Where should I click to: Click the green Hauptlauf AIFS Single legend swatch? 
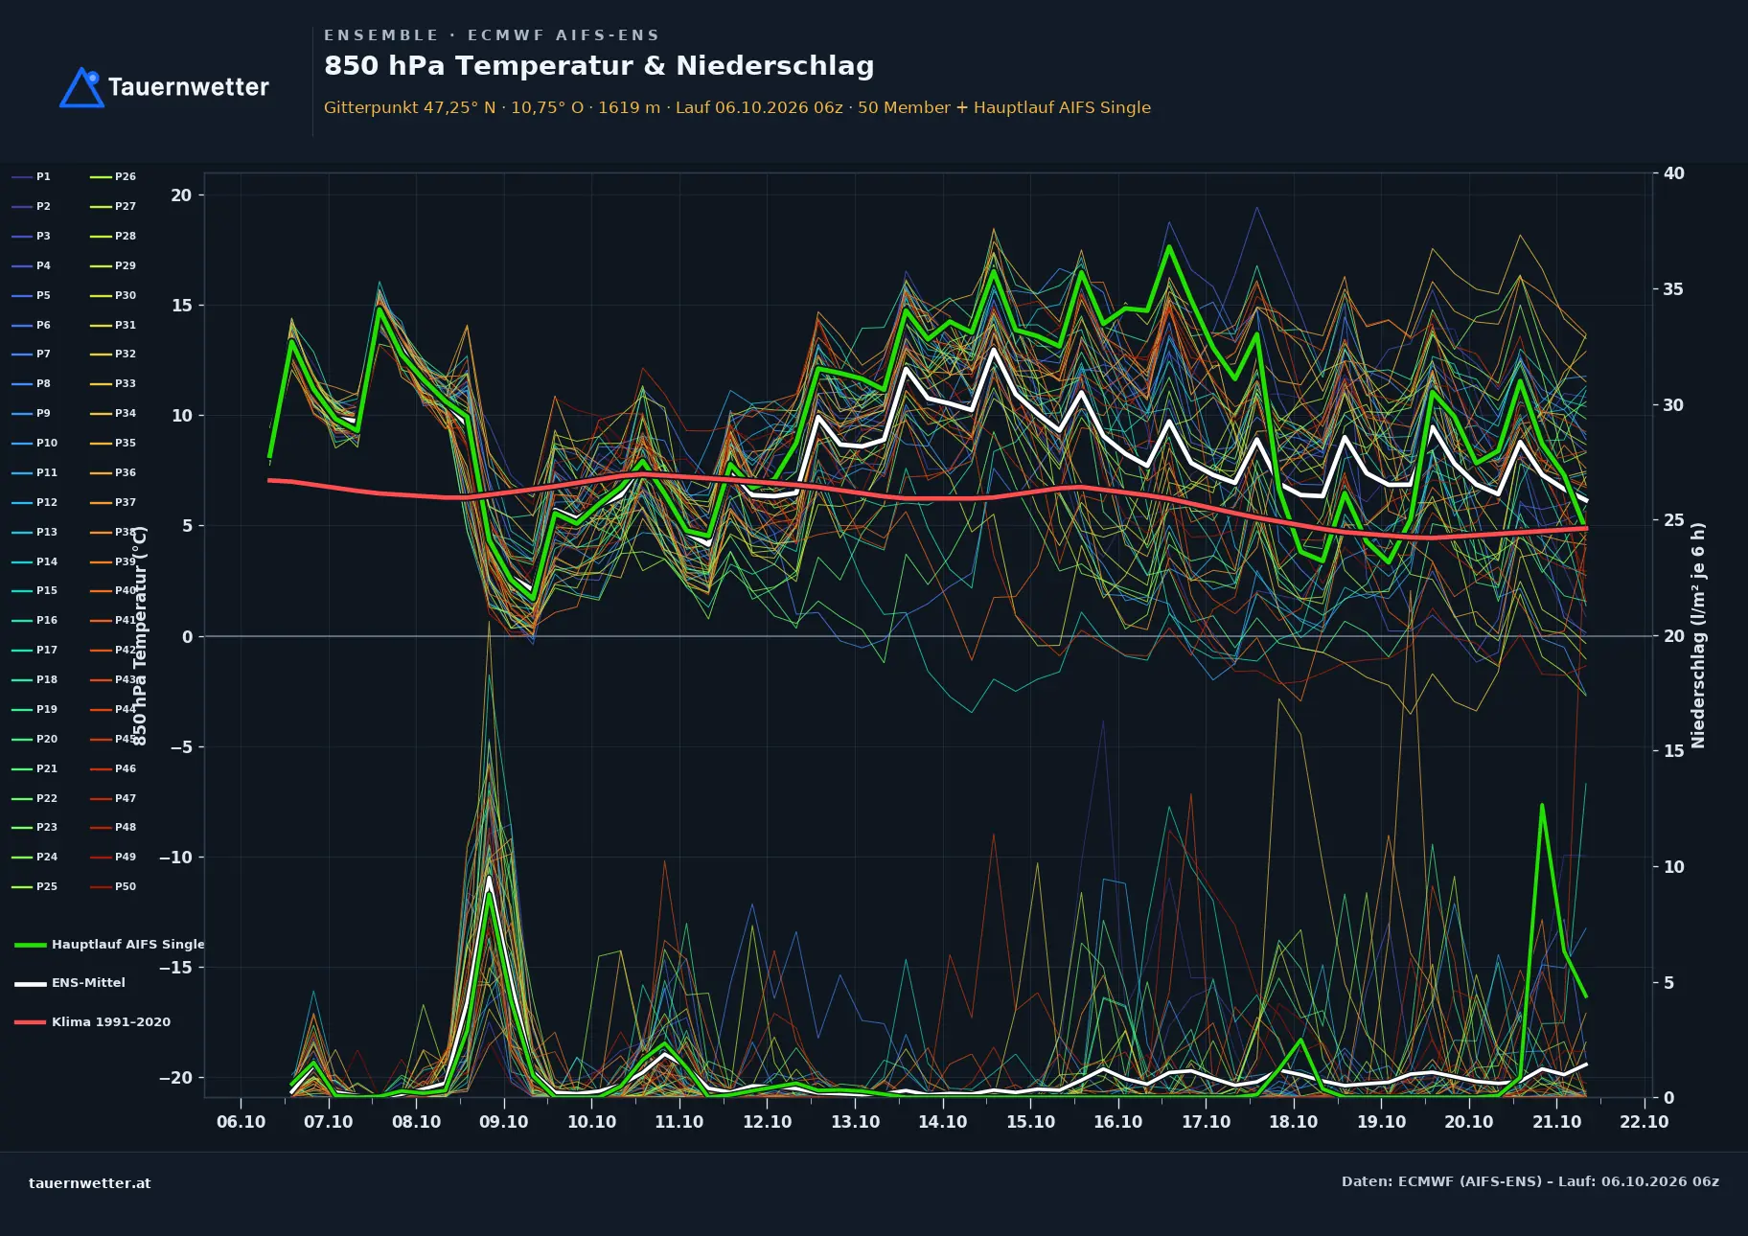pos(31,945)
